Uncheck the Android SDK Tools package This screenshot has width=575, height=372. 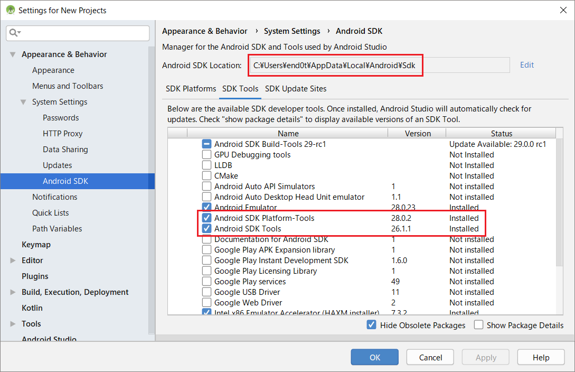[206, 228]
